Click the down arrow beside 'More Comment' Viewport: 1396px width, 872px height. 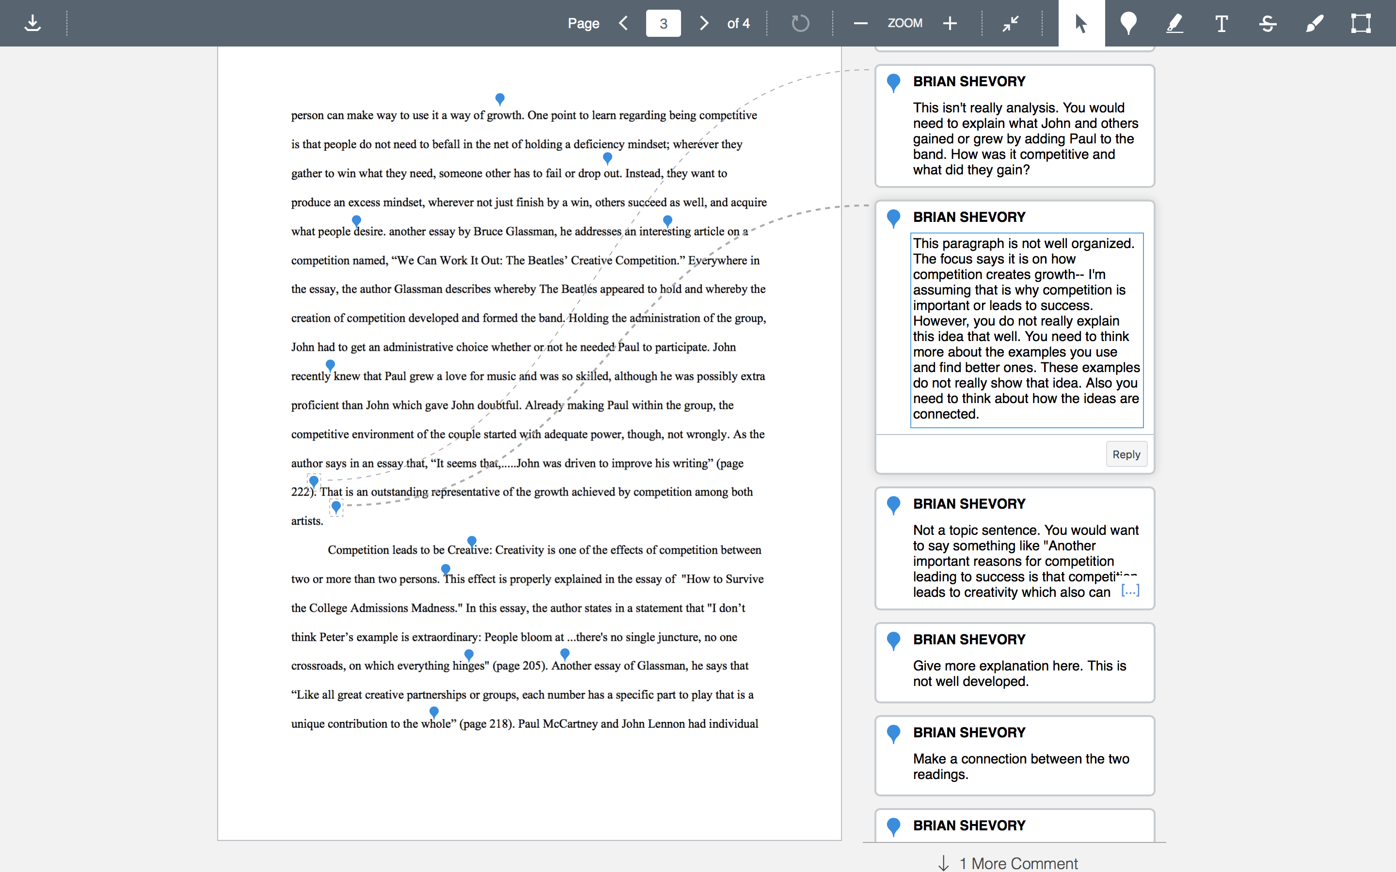(x=944, y=863)
